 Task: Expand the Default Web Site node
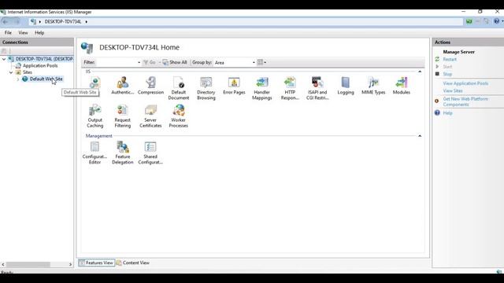tap(18, 79)
